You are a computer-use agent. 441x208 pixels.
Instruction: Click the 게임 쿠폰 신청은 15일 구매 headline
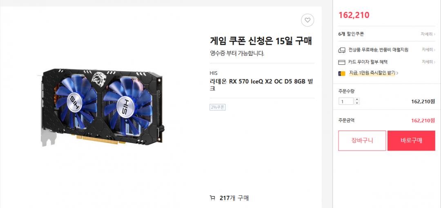tap(261, 41)
